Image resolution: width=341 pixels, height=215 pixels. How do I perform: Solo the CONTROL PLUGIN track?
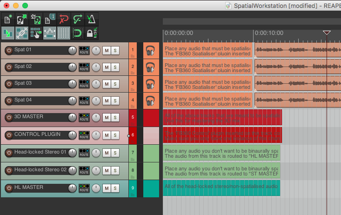click(x=115, y=135)
